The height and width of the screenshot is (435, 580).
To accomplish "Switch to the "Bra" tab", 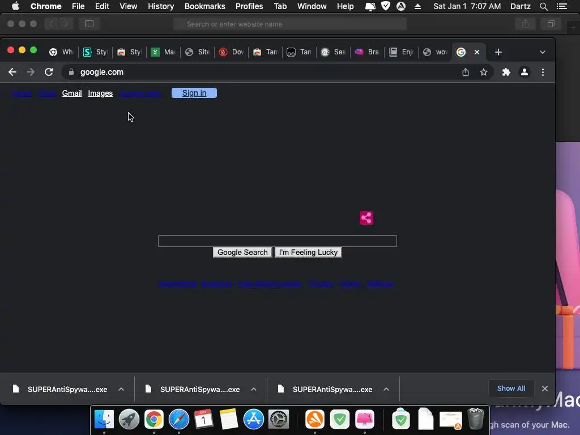I will point(368,52).
